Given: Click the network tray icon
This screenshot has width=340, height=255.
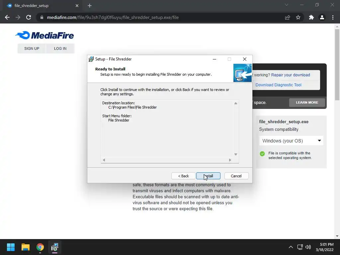Looking at the screenshot, I should coord(300,247).
